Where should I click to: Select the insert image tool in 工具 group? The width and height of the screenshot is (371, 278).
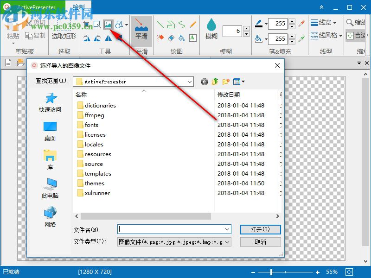(x=108, y=25)
